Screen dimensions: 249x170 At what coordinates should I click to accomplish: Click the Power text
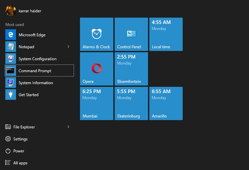coord(19,151)
